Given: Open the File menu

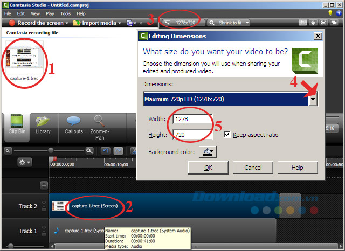Looking at the screenshot, I should [x=8, y=13].
